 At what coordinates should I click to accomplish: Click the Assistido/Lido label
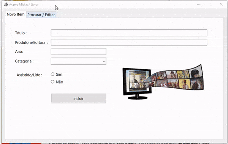29,75
